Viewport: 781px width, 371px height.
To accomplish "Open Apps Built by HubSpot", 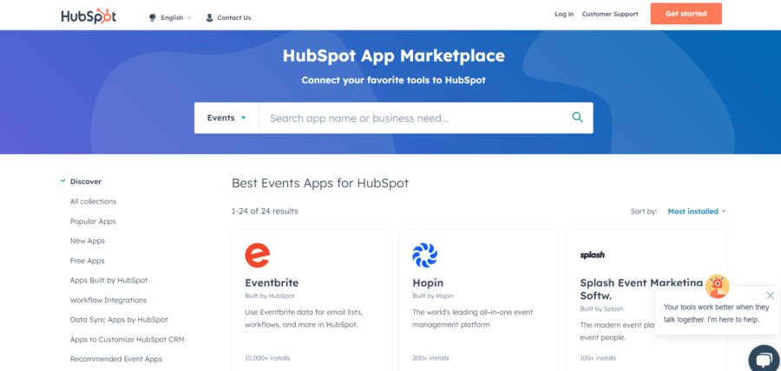I will tap(109, 280).
